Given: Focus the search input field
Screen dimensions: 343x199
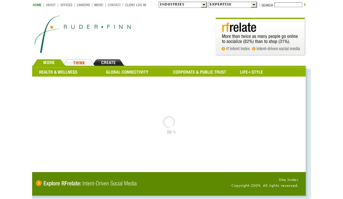Looking at the screenshot, I should [288, 5].
